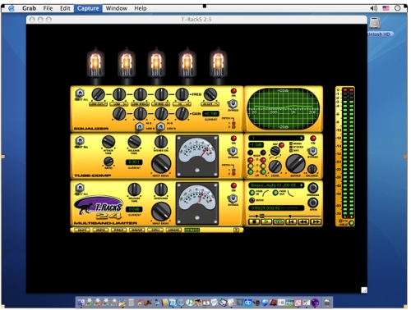Click the question mark help button
411x310 pixels.
coord(237,230)
